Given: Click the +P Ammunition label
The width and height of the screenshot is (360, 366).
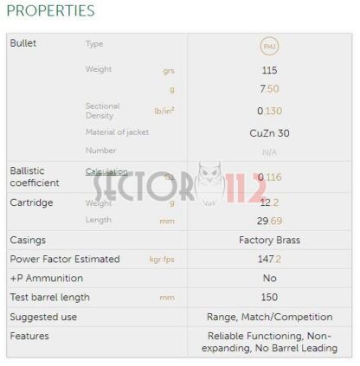Looking at the screenshot, I should 47,279.
